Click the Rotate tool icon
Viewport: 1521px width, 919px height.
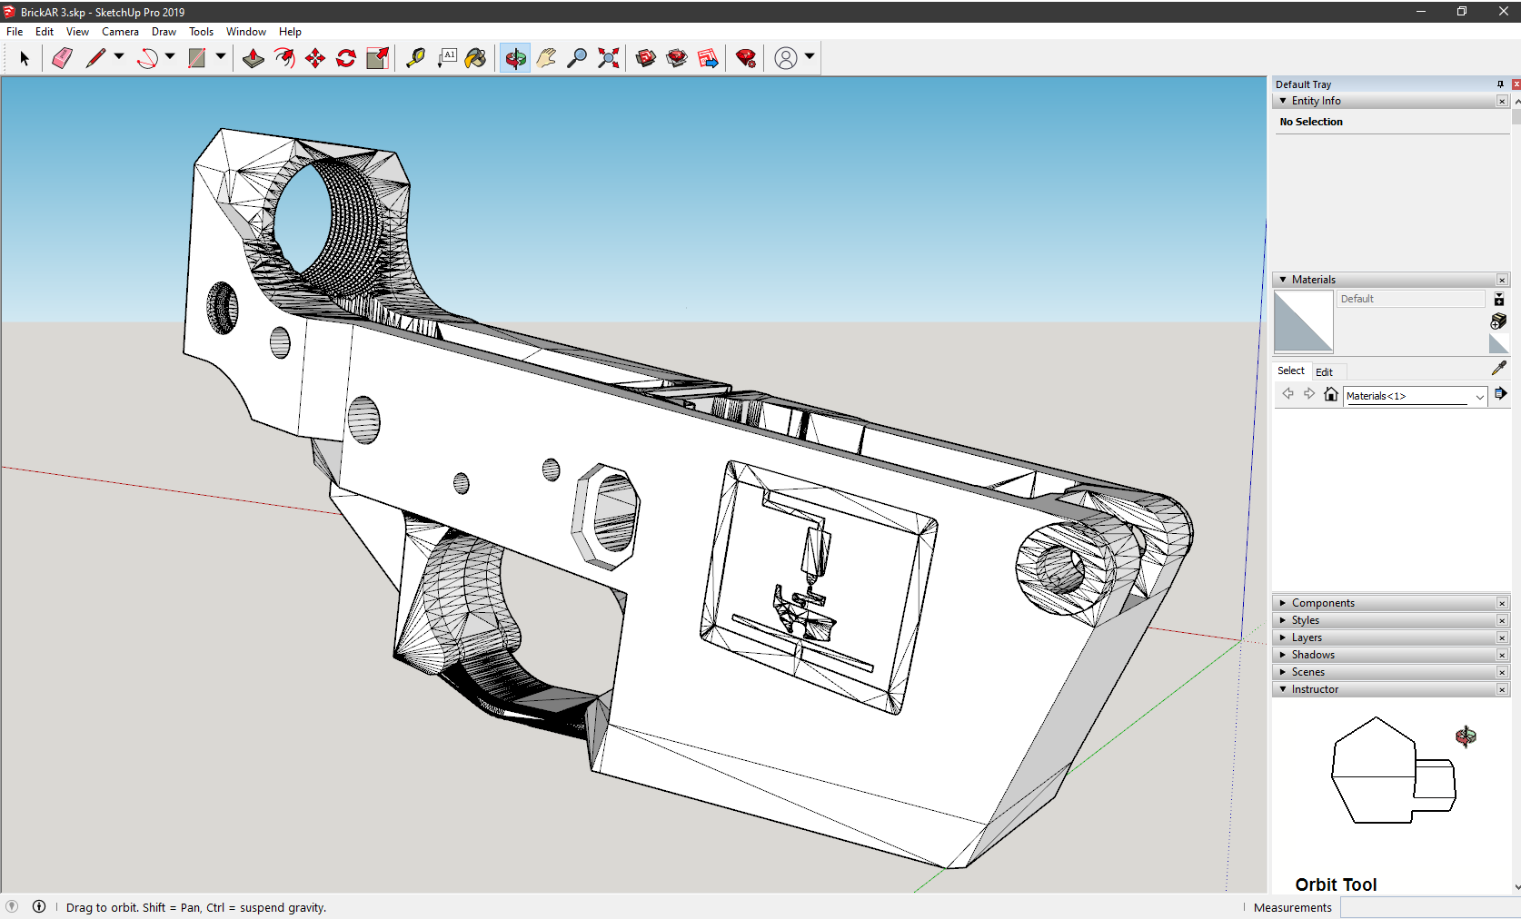coord(346,58)
